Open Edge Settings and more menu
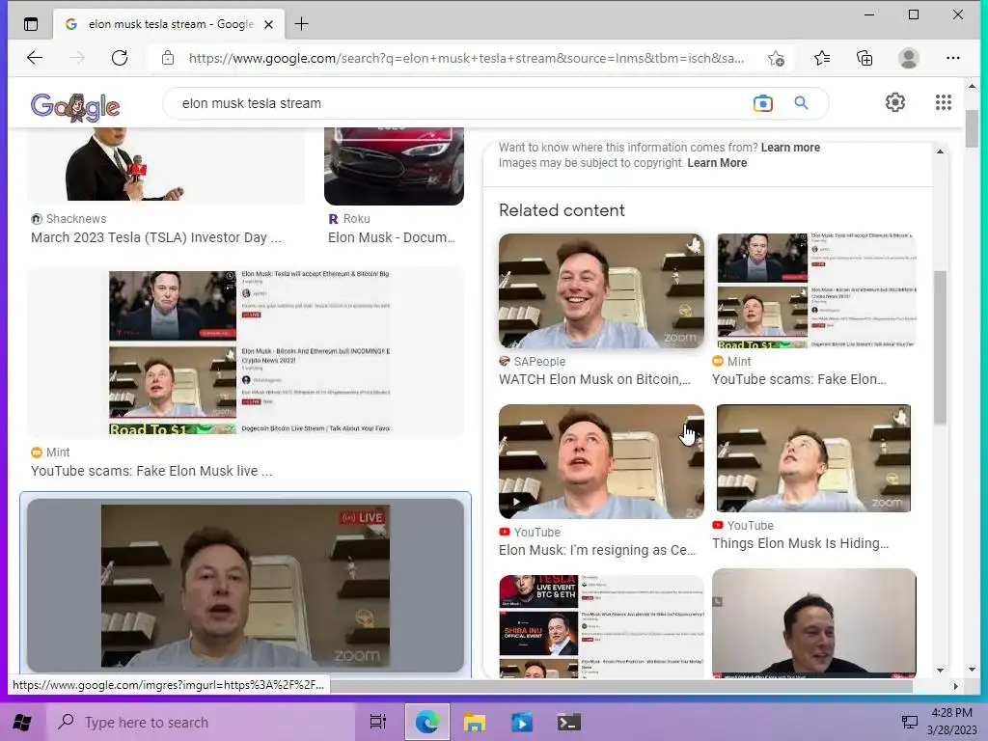The height and width of the screenshot is (741, 988). (x=952, y=58)
